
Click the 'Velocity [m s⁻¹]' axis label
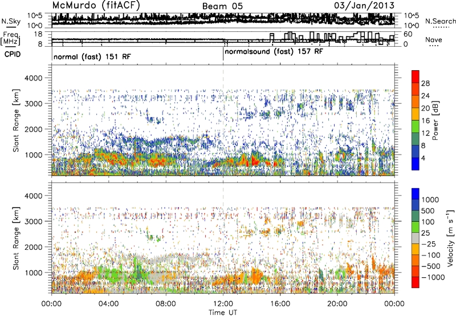pos(450,238)
